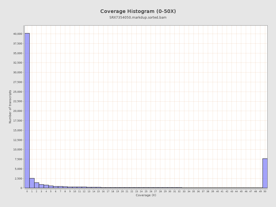Screen dimensions: 276x207
Task: Select the x-axis tick label 10
Action: pyautogui.click(x=75, y=191)
